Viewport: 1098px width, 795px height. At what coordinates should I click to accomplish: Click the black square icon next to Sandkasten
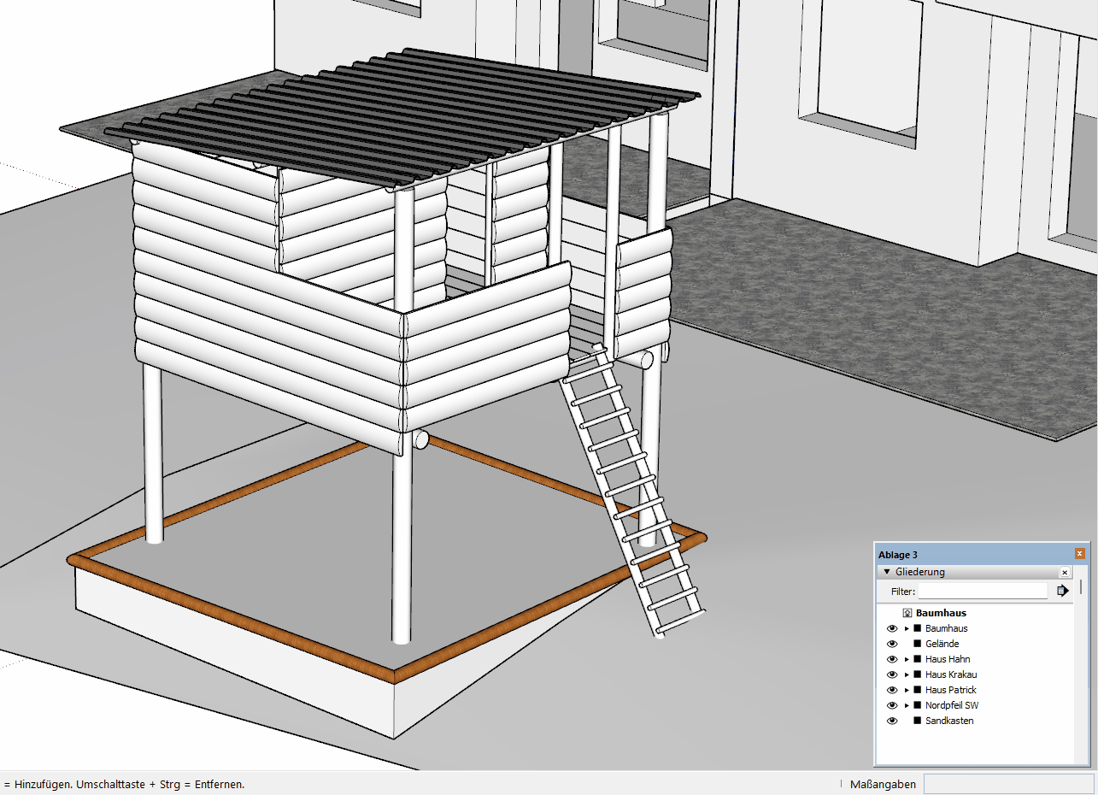click(x=917, y=721)
